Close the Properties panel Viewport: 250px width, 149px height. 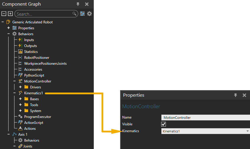(x=244, y=95)
